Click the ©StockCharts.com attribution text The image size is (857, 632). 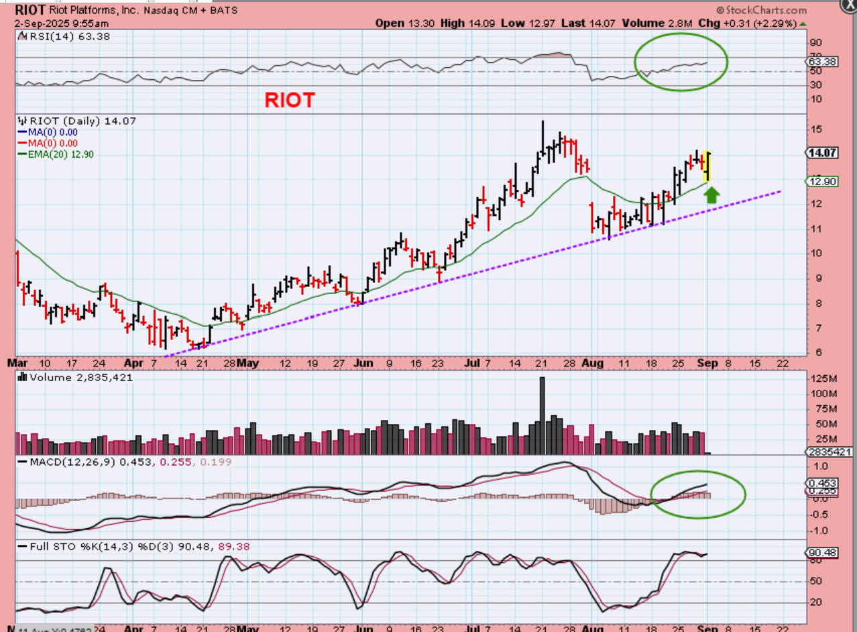click(x=760, y=10)
